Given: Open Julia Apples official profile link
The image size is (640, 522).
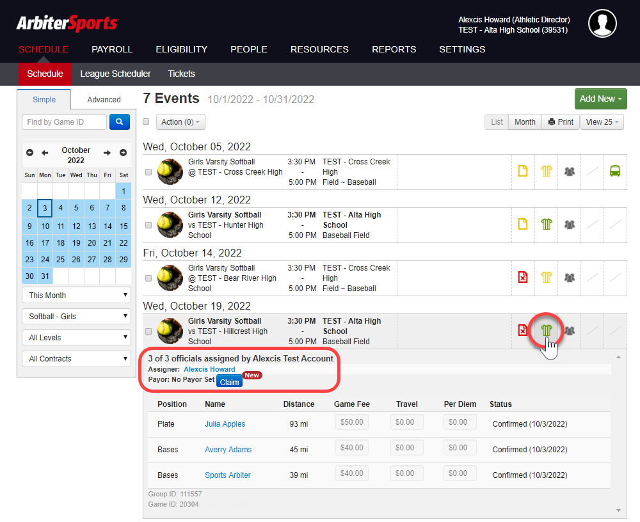Looking at the screenshot, I should pos(225,424).
